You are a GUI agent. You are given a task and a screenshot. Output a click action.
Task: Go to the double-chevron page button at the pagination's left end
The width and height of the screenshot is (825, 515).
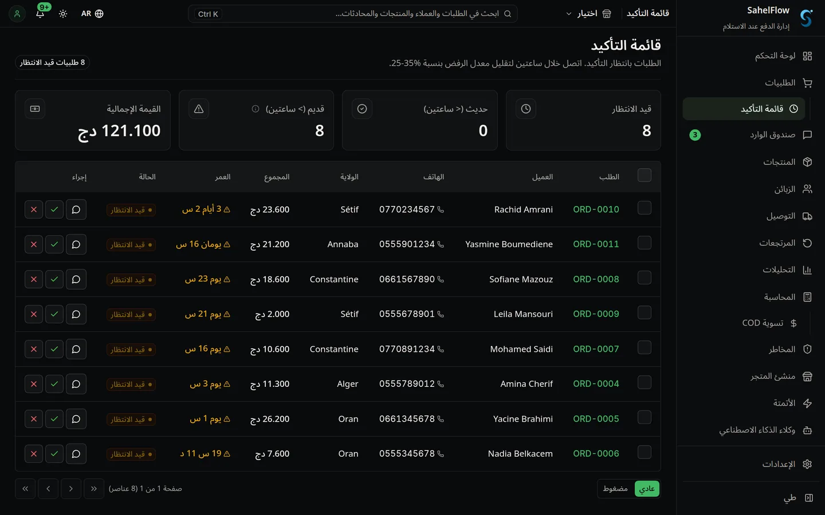tap(25, 489)
